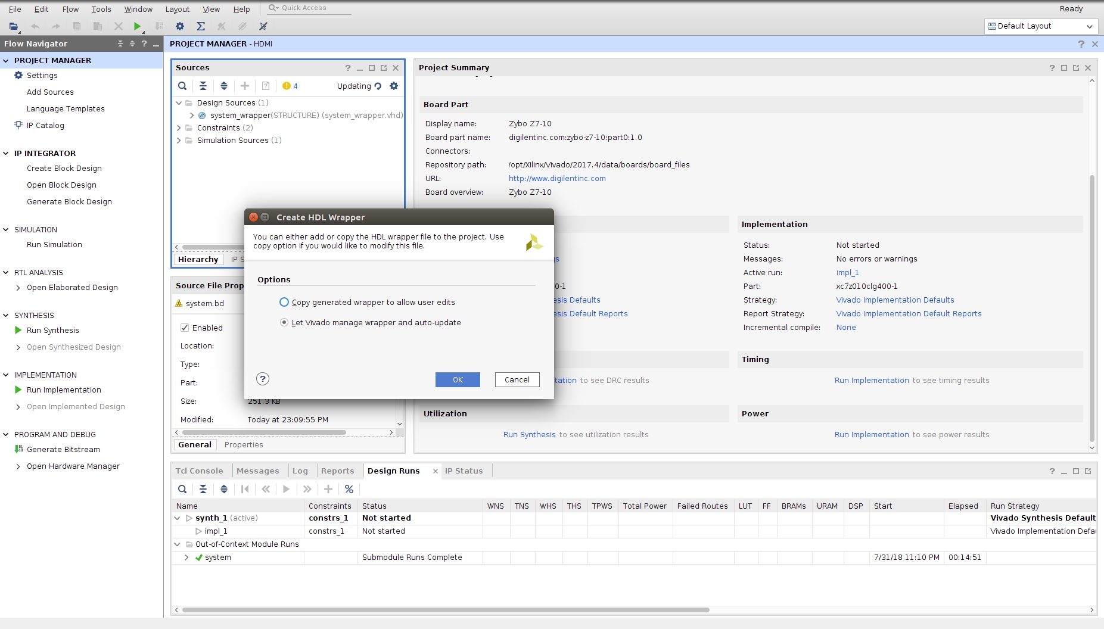Open Settings via toolbar gear icon
The width and height of the screenshot is (1104, 629).
(180, 26)
